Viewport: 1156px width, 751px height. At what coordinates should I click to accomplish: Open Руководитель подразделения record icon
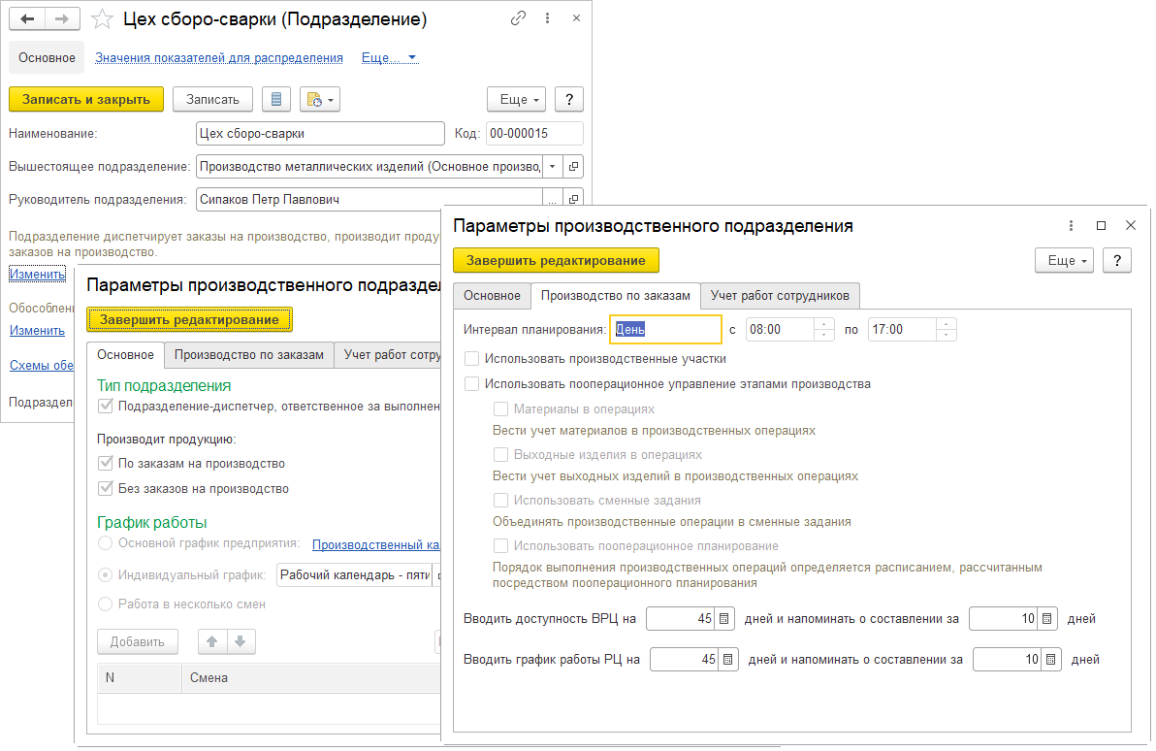point(573,199)
